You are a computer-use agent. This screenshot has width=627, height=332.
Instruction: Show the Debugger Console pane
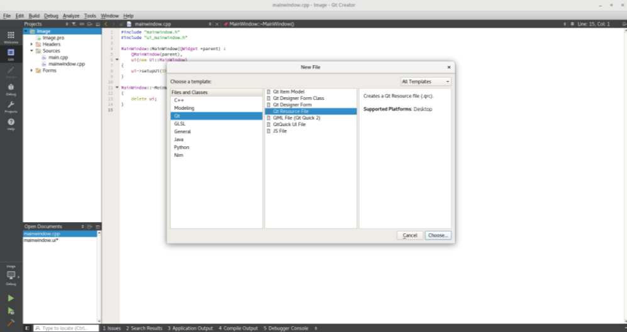tap(286, 328)
